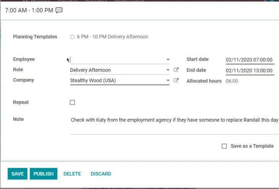Open the Configuration menu in top bar
The image size is (279, 189).
129,1
